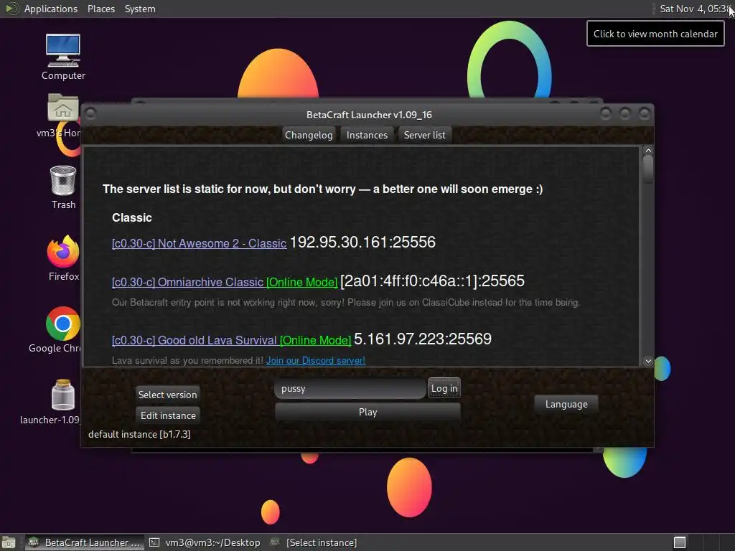Image resolution: width=735 pixels, height=551 pixels.
Task: Open Not Awesome 2 - Classic server link
Action: tap(199, 244)
